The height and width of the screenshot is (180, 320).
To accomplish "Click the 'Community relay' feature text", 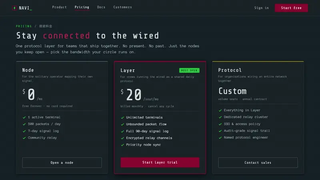I will (42, 138).
